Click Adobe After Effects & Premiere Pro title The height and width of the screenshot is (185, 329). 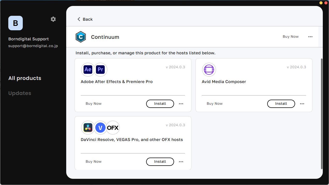[117, 82]
